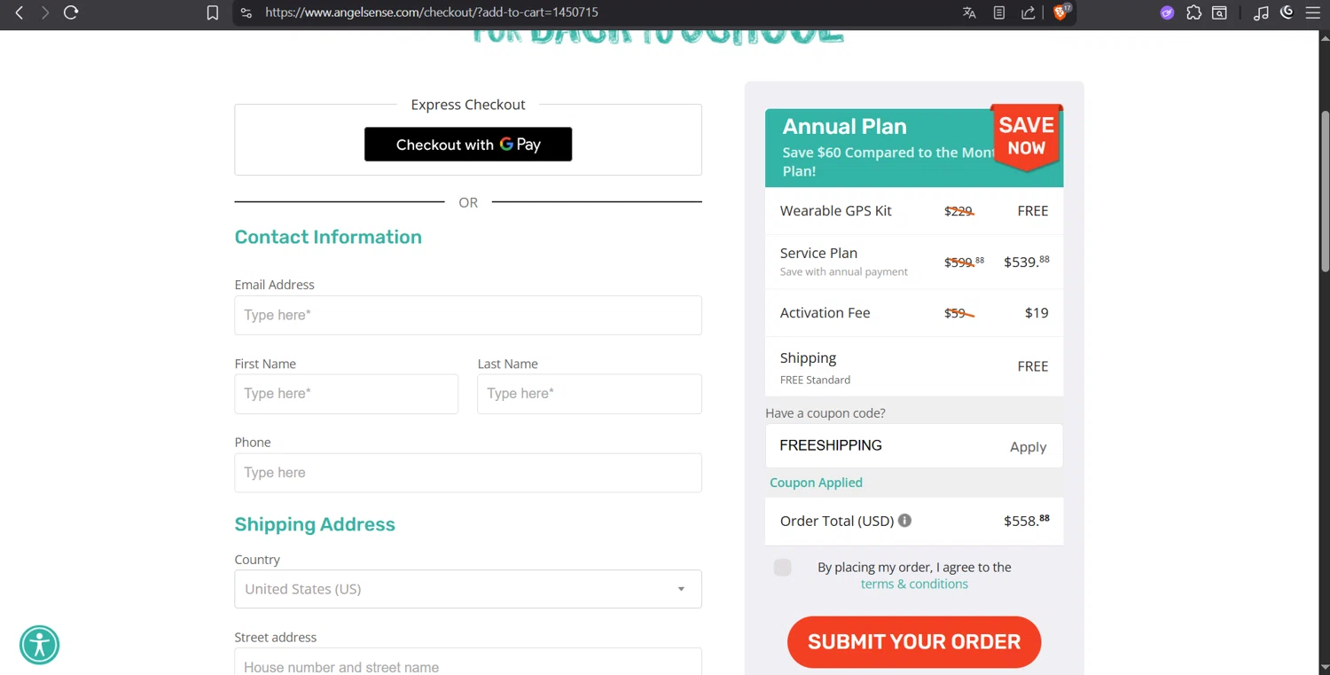Click the swirl icon in toolbar
Viewport: 1330px width, 675px height.
(x=1287, y=12)
